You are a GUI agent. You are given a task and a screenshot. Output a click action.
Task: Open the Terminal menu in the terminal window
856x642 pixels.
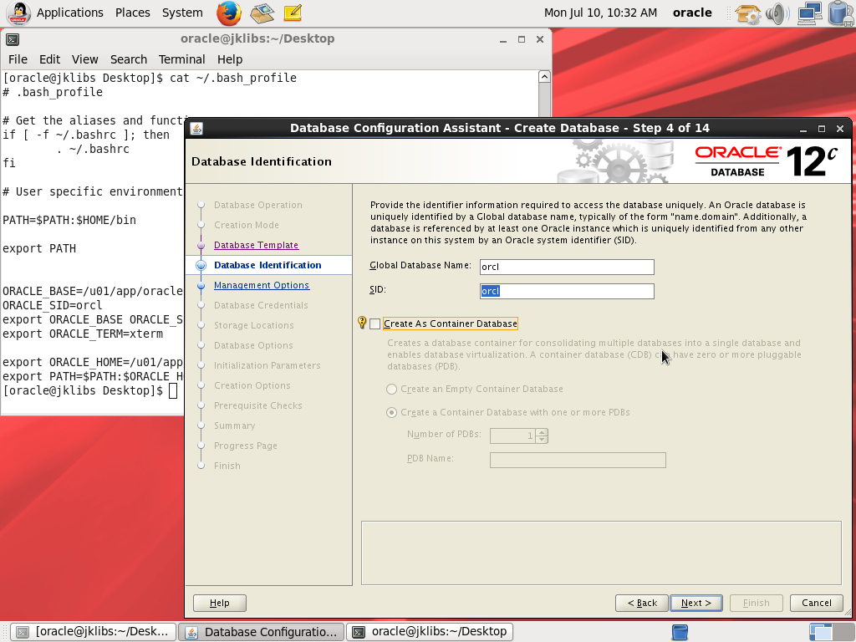pos(181,59)
